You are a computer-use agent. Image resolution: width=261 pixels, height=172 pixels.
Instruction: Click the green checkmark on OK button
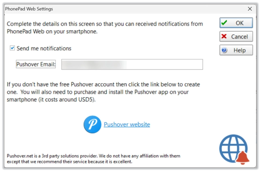224,23
